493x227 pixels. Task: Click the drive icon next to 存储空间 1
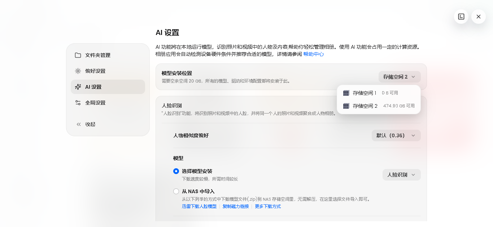pos(346,93)
